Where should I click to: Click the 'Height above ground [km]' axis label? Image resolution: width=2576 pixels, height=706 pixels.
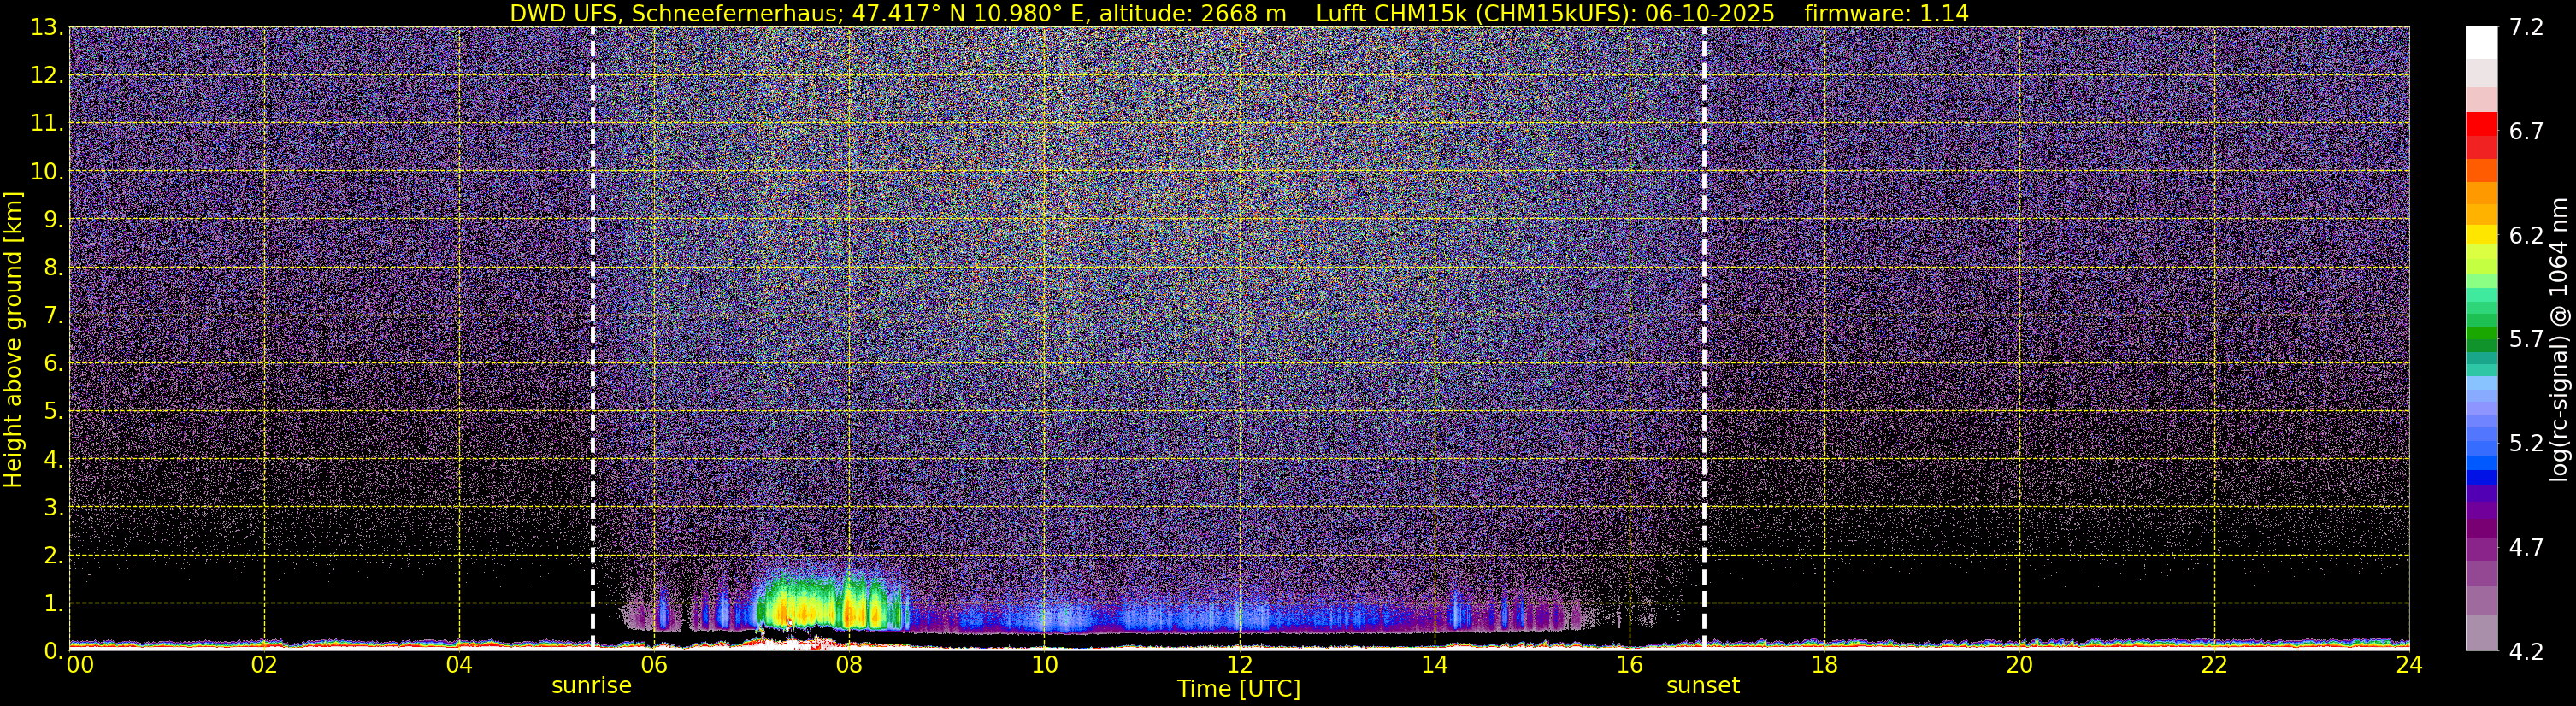[13, 339]
